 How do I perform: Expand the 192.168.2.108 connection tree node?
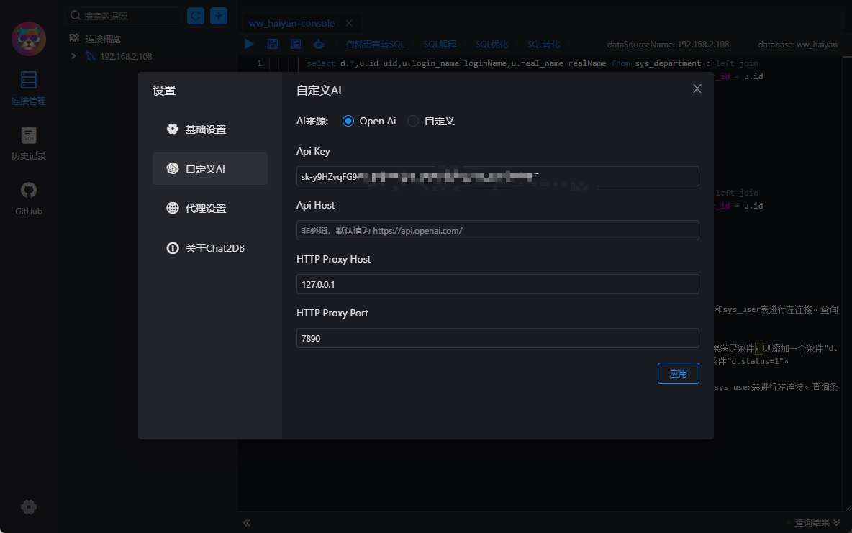coord(73,56)
